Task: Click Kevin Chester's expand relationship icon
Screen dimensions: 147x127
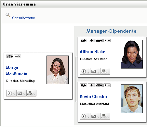Action: (99, 85)
